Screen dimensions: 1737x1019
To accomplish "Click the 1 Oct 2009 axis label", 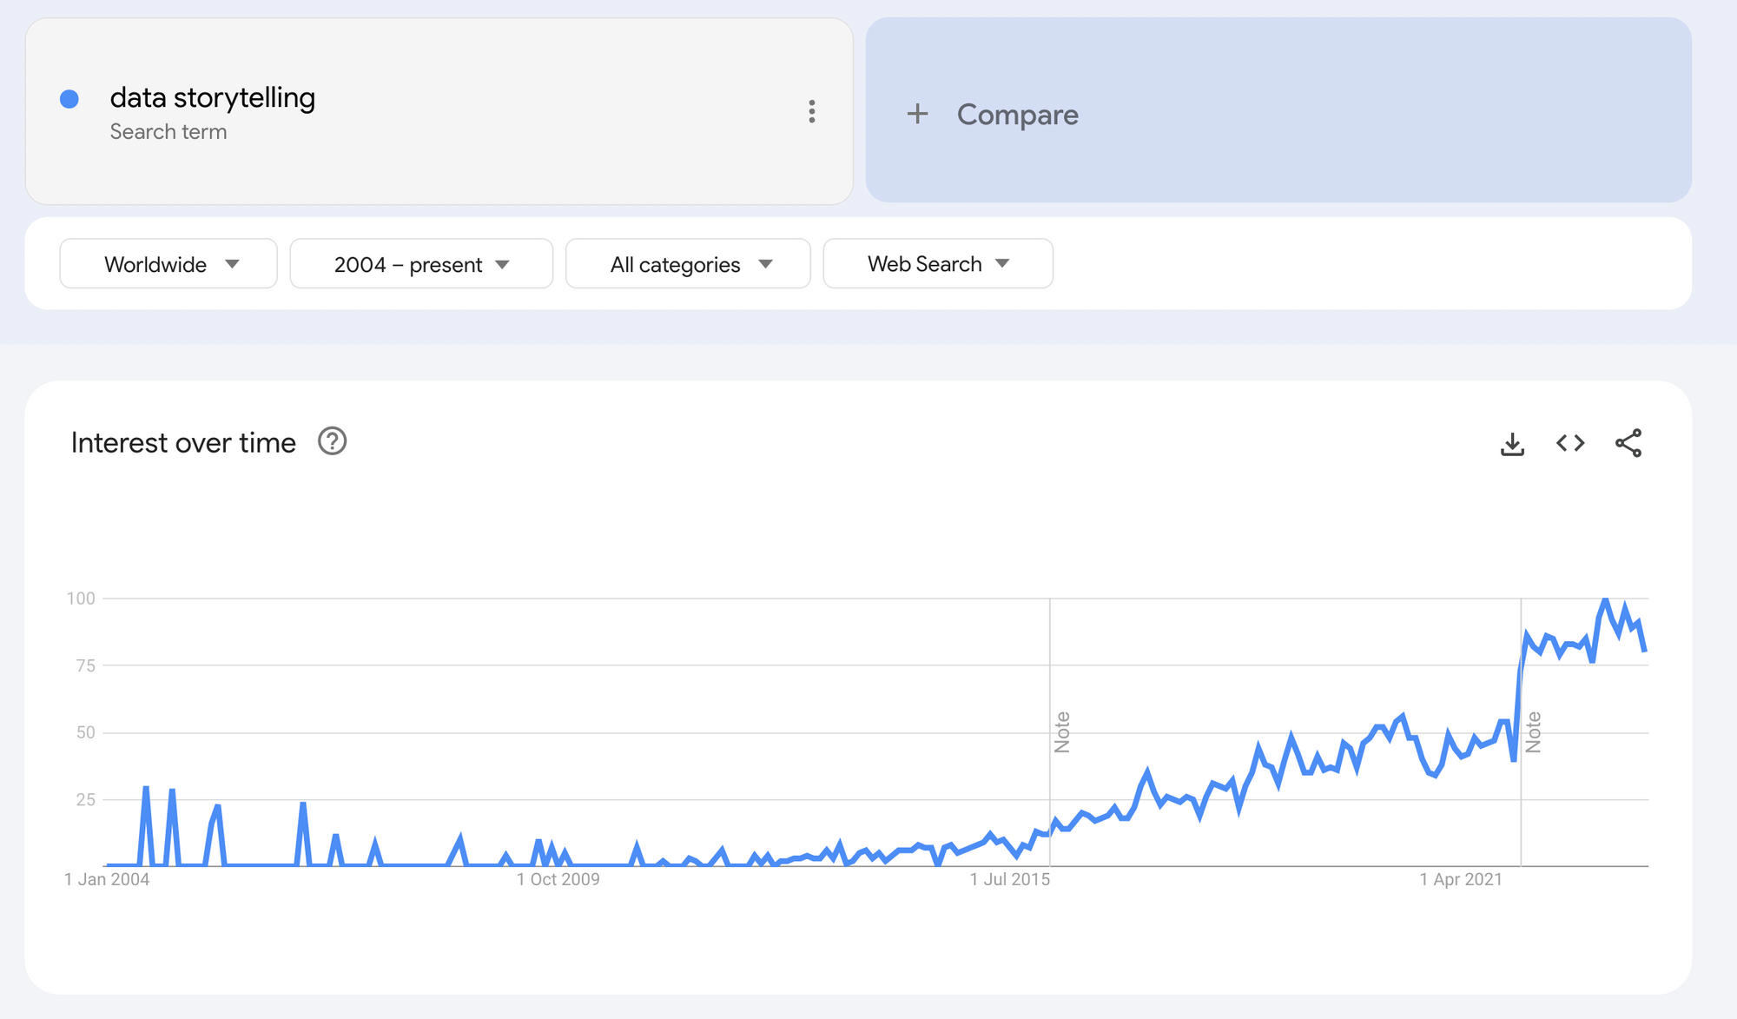I will [558, 879].
